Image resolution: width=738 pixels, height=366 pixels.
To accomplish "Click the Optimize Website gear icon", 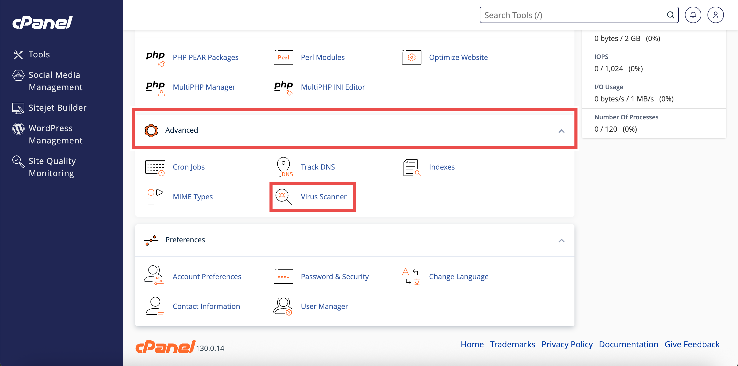I will (411, 58).
